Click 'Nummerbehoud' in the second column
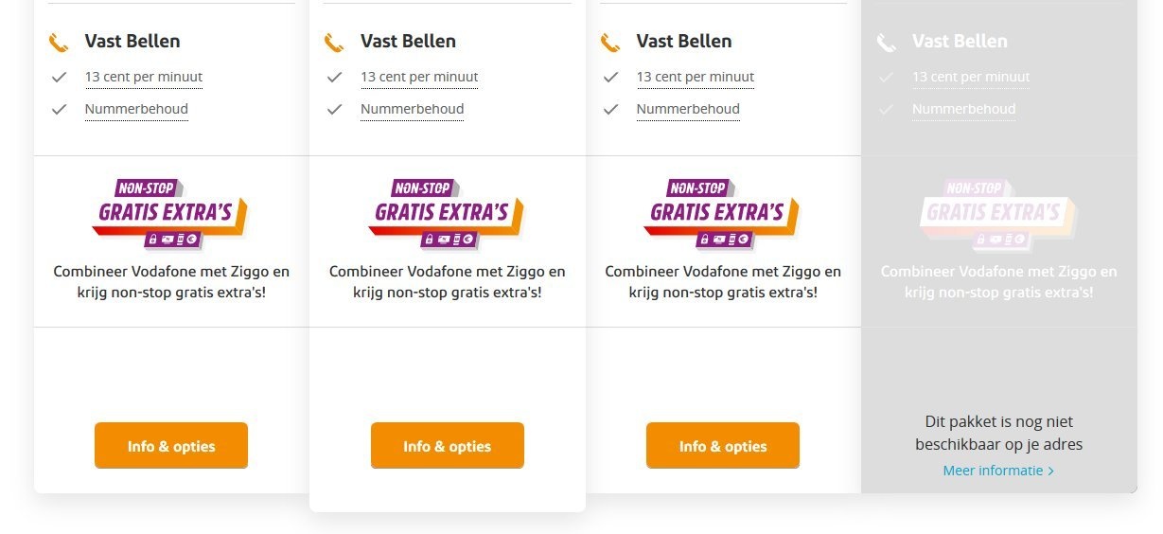This screenshot has height=534, width=1163. (x=412, y=109)
